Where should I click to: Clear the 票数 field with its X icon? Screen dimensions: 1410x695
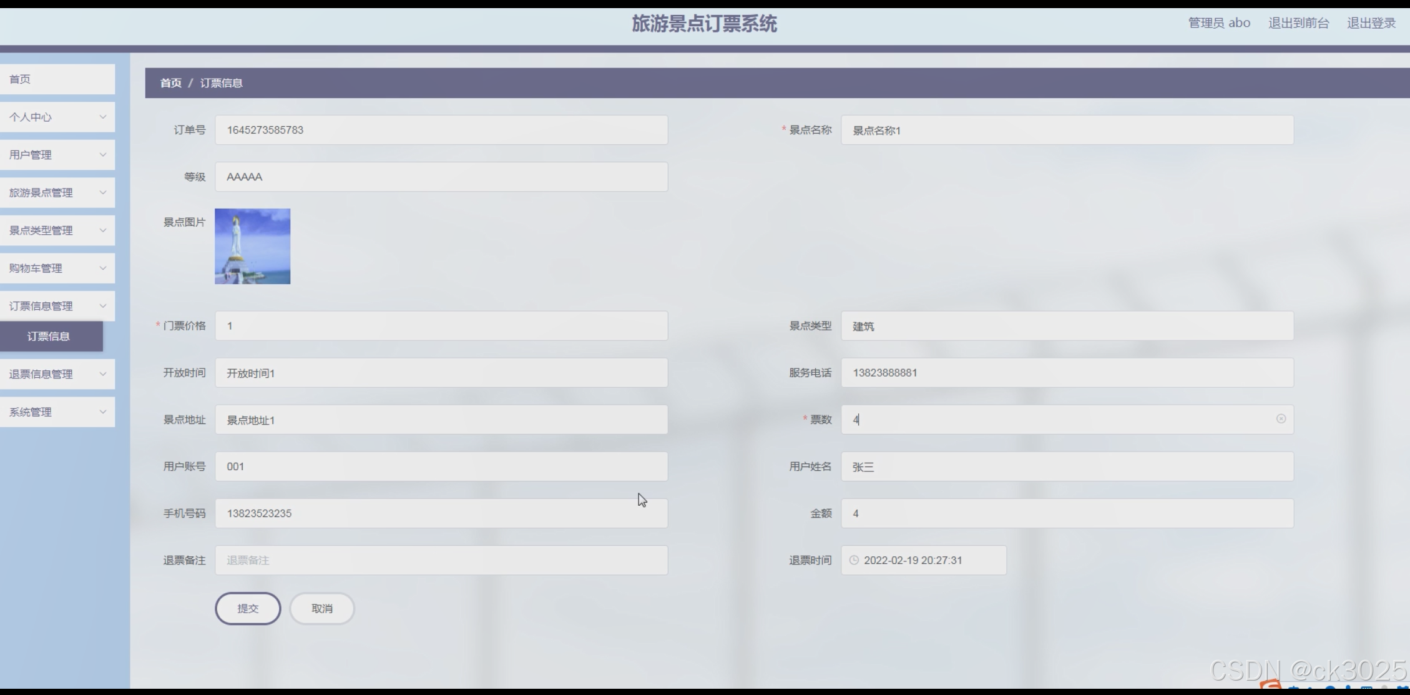coord(1281,419)
